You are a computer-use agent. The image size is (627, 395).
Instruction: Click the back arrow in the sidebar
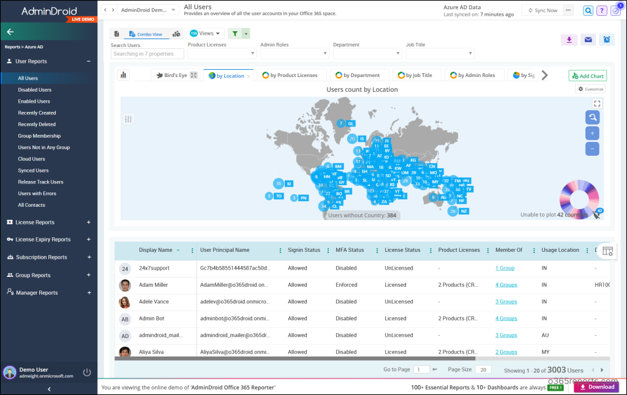pos(10,32)
